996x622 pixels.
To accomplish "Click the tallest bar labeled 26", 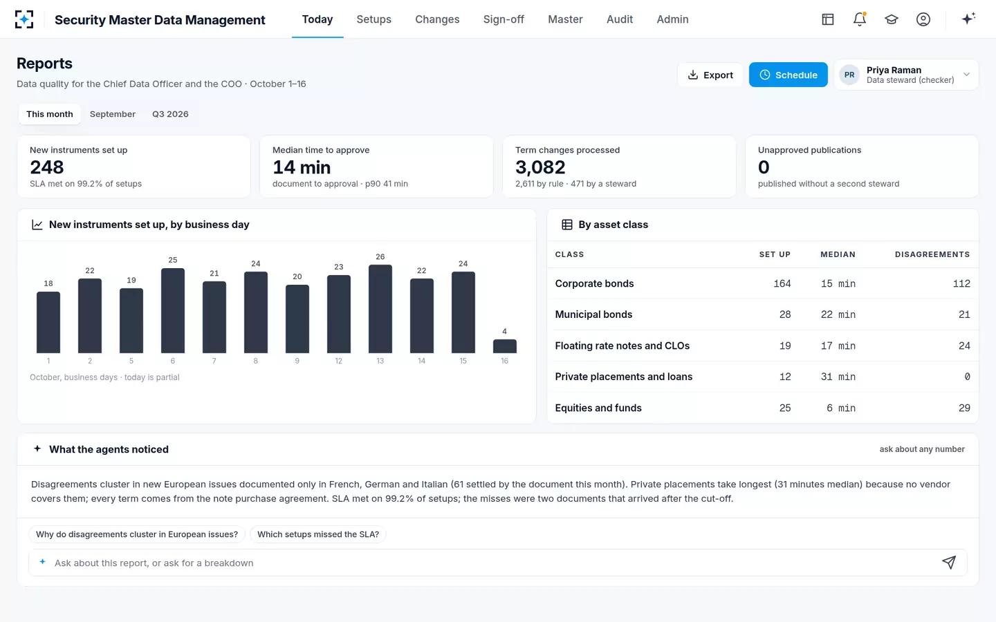I will tap(380, 309).
